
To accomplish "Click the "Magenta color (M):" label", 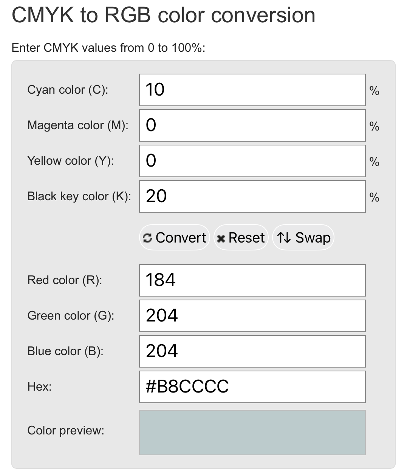I will [77, 125].
